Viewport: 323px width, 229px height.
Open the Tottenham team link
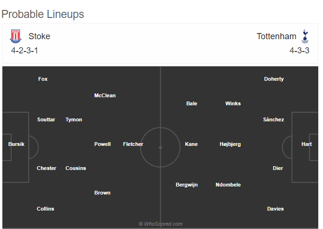click(276, 36)
